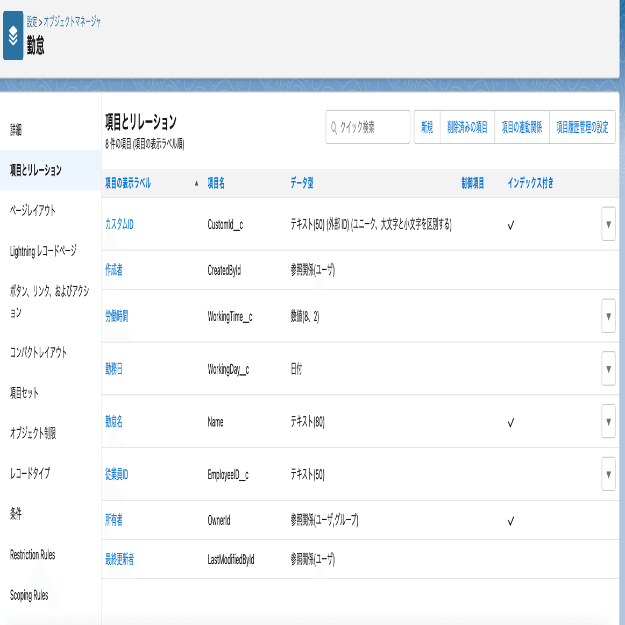Open the オブジェクトマネージャ breadcrumb link
The image size is (625, 625).
click(72, 22)
